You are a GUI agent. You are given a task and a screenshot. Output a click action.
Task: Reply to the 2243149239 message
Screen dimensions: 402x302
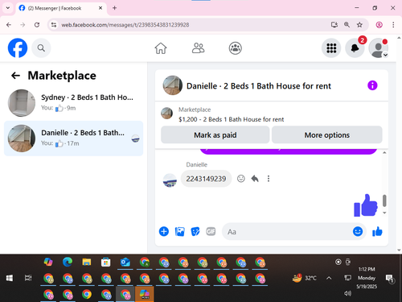point(255,179)
